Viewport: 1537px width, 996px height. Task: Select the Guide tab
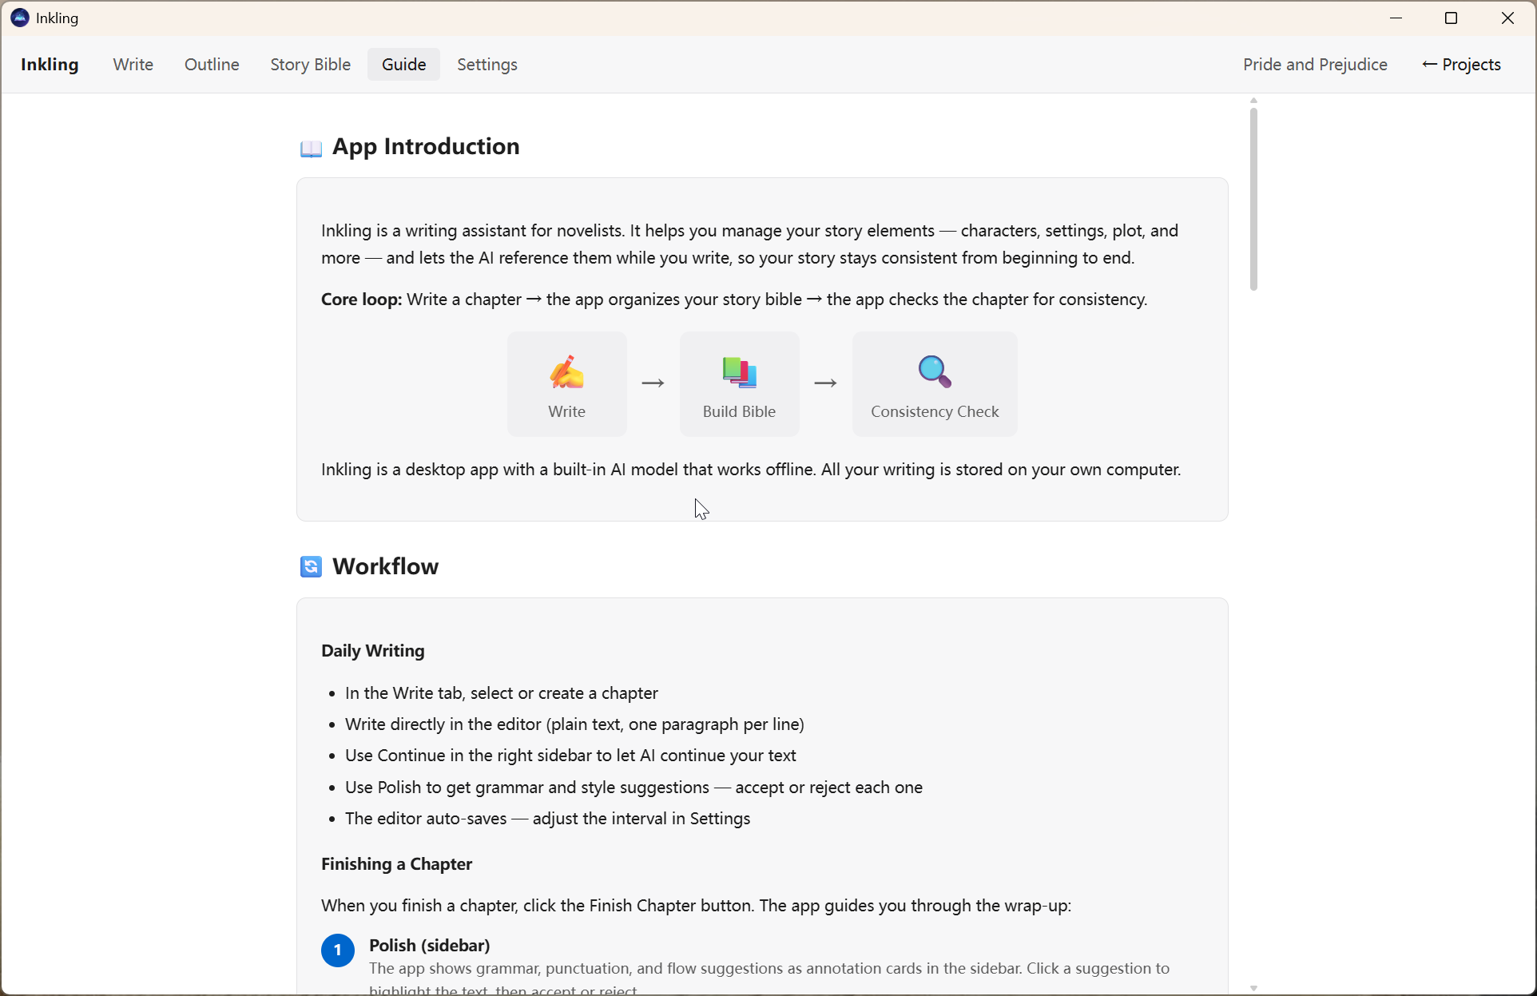point(403,65)
